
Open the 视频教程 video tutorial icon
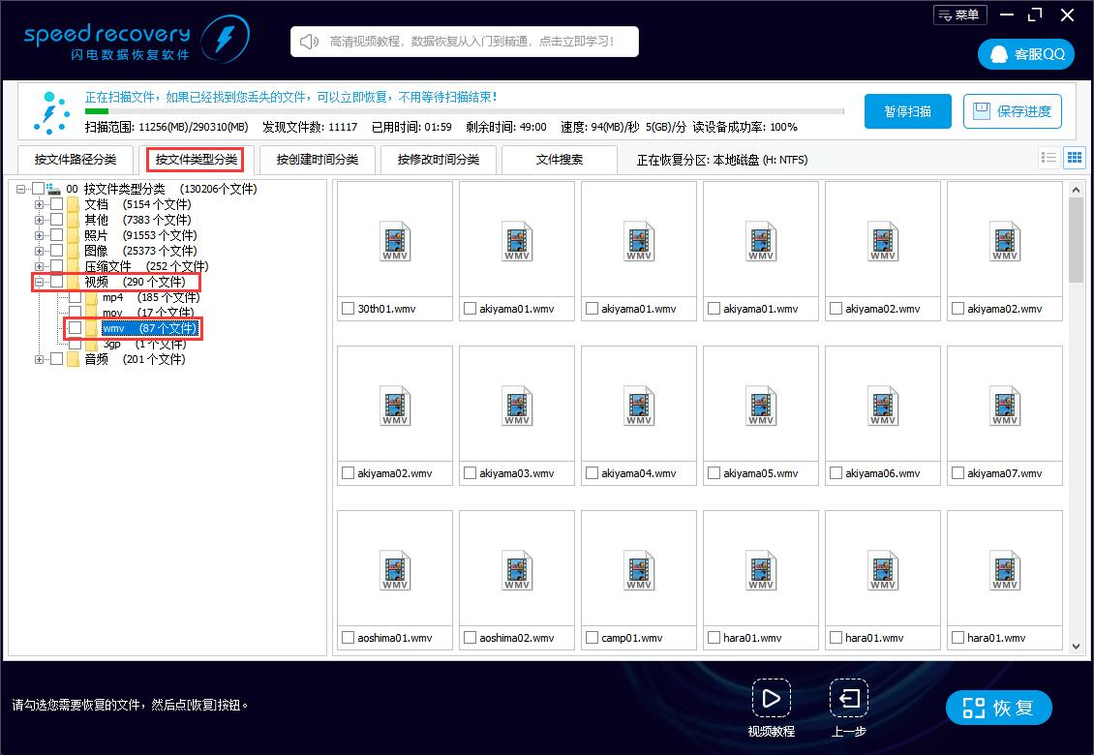coord(771,699)
